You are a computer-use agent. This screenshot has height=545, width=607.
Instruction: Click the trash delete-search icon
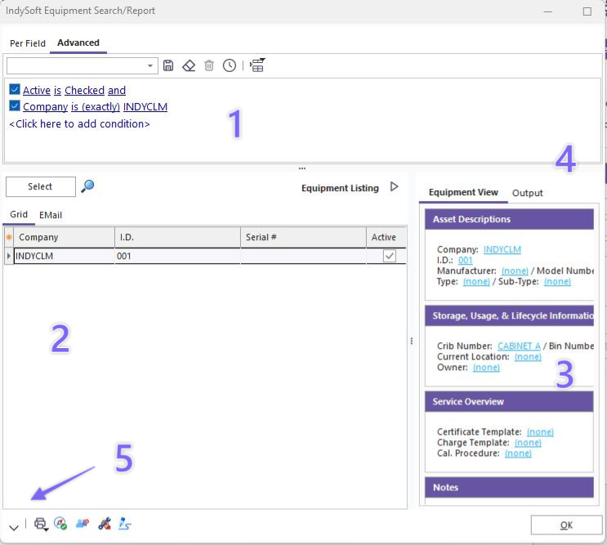click(x=209, y=65)
